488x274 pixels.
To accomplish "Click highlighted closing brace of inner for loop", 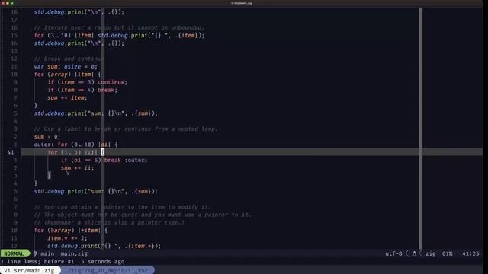I will (x=49, y=176).
